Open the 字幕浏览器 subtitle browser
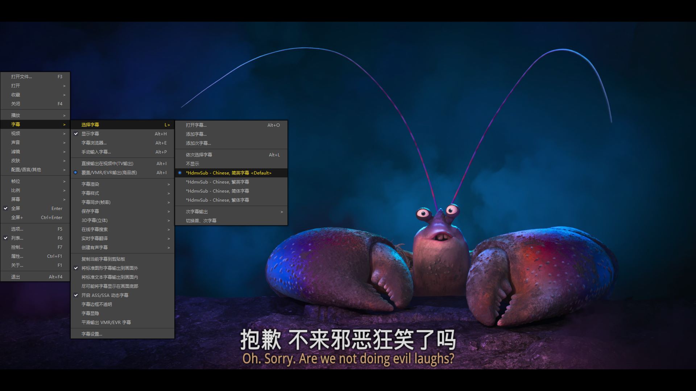 [x=94, y=143]
